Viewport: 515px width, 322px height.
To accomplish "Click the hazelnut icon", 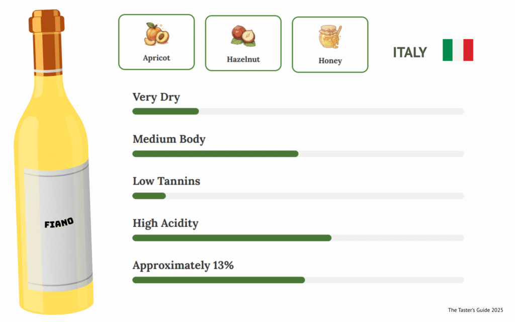I will pos(243,36).
